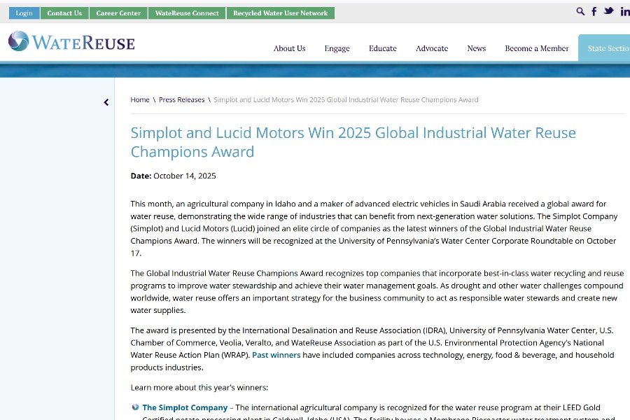
Task: Open WateReuse Connect
Action: pos(187,13)
